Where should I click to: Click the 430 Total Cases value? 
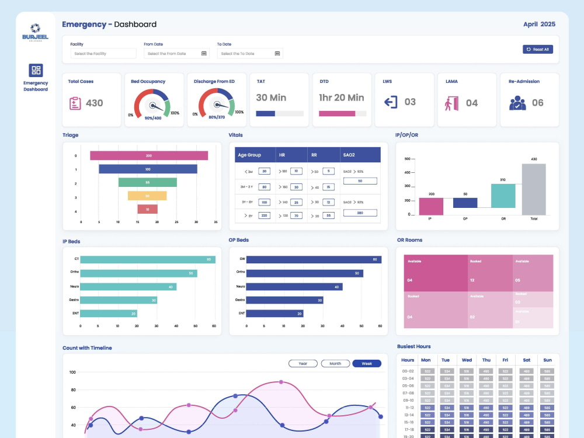click(x=94, y=103)
